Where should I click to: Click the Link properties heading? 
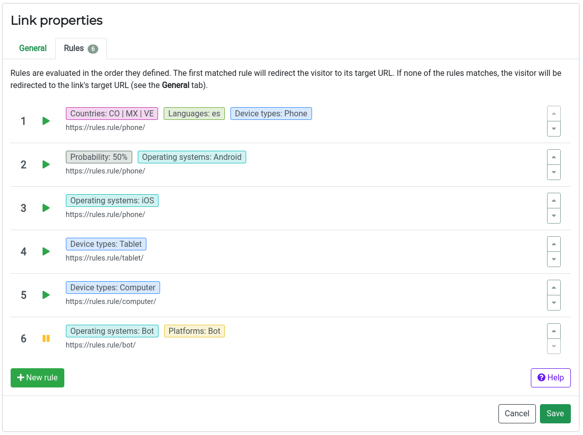57,20
